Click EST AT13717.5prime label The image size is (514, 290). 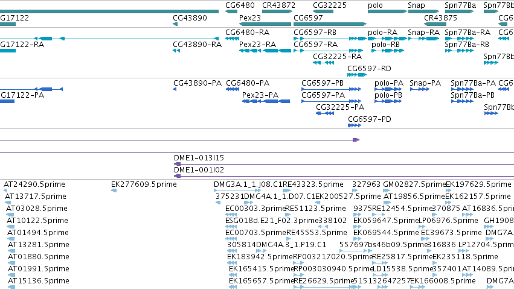[x=36, y=197]
